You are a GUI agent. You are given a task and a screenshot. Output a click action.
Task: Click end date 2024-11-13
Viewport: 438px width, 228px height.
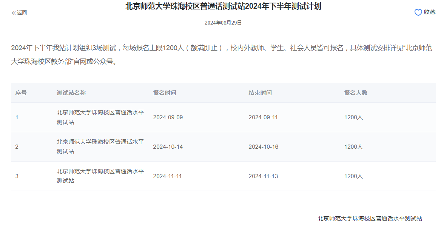pos(263,176)
